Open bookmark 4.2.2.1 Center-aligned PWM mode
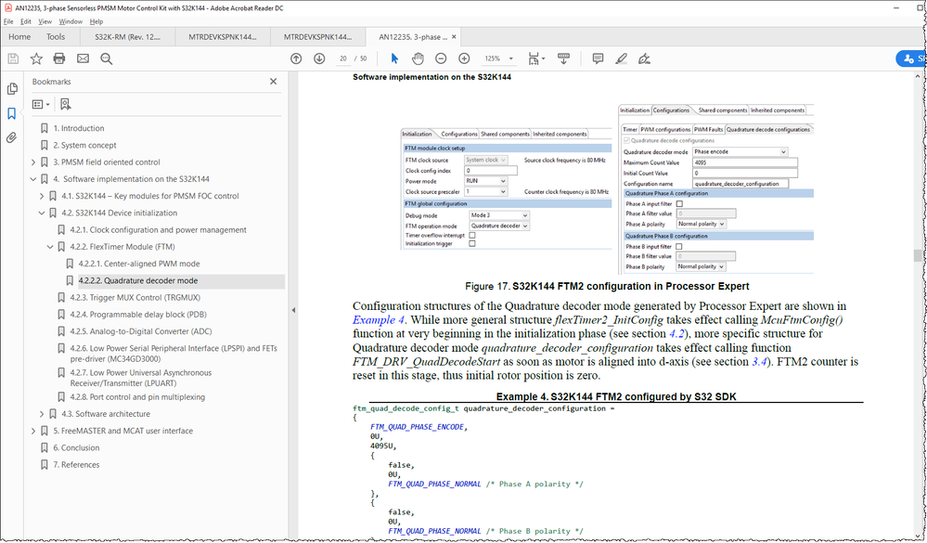 139,264
